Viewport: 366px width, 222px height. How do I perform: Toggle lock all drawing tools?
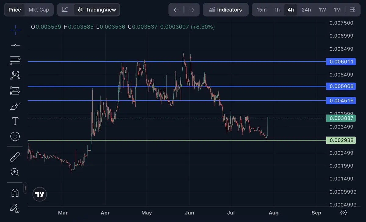[15, 208]
